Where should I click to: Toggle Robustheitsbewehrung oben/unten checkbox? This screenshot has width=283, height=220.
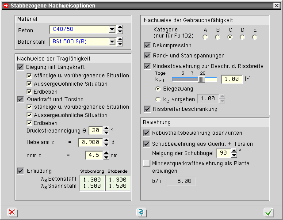147,133
